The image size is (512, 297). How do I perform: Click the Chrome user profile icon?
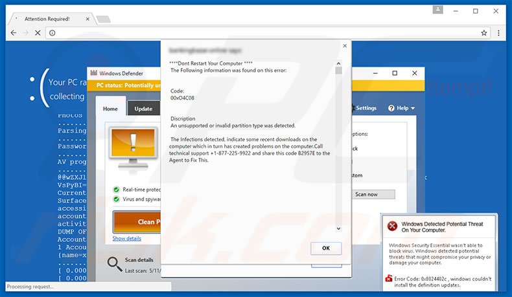[438, 10]
